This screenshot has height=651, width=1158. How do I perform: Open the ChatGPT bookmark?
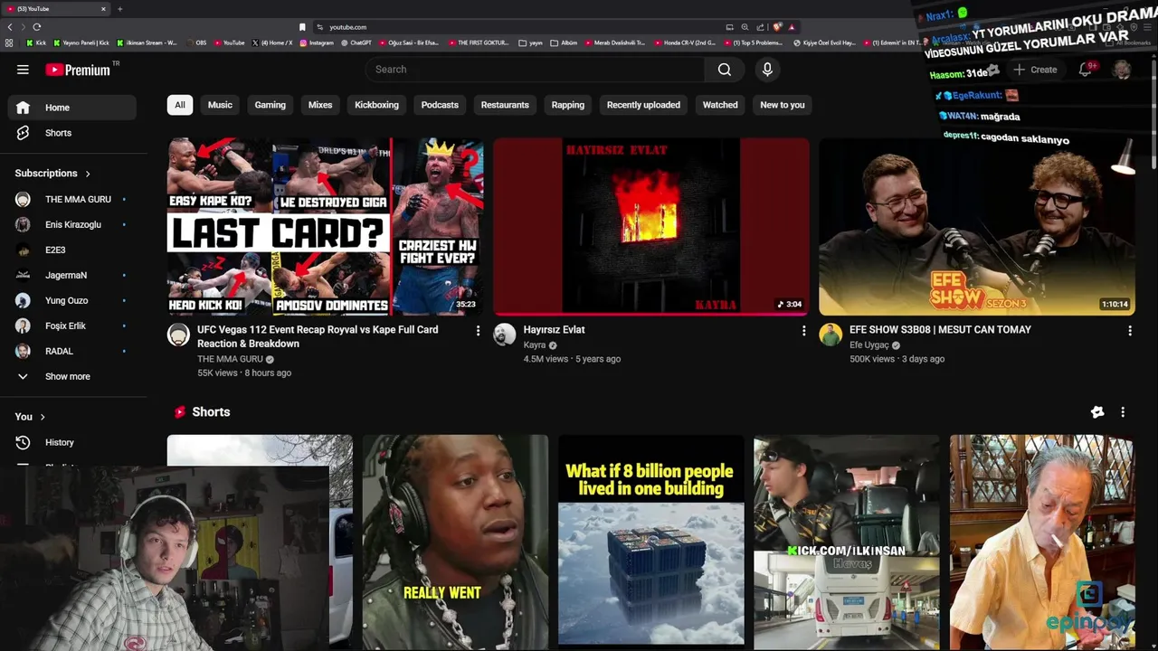point(356,42)
